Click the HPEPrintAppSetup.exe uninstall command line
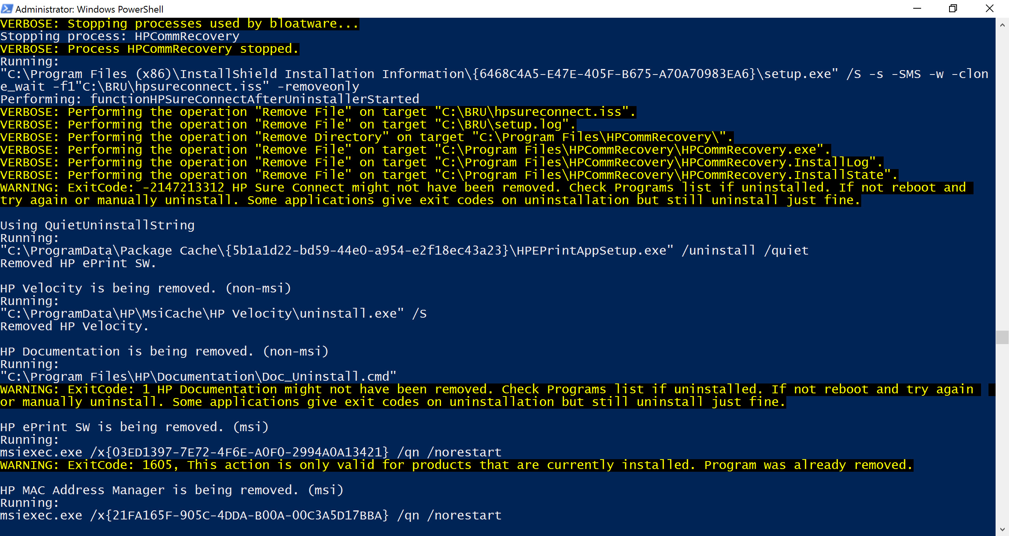 click(x=404, y=251)
